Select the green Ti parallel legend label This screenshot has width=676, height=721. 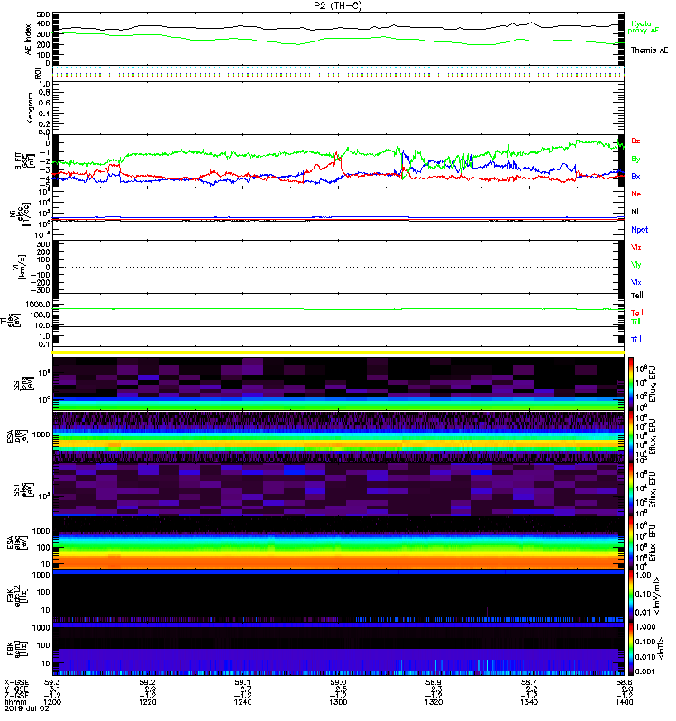pos(635,322)
